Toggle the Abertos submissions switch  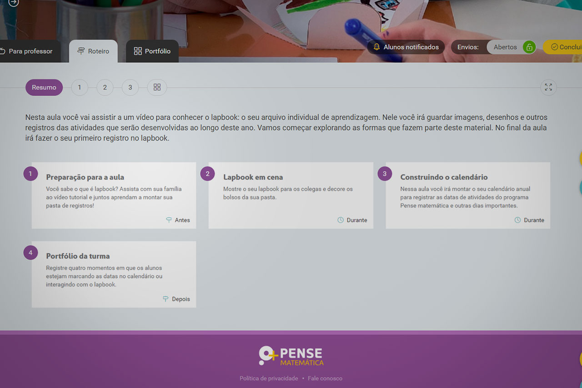click(x=511, y=47)
